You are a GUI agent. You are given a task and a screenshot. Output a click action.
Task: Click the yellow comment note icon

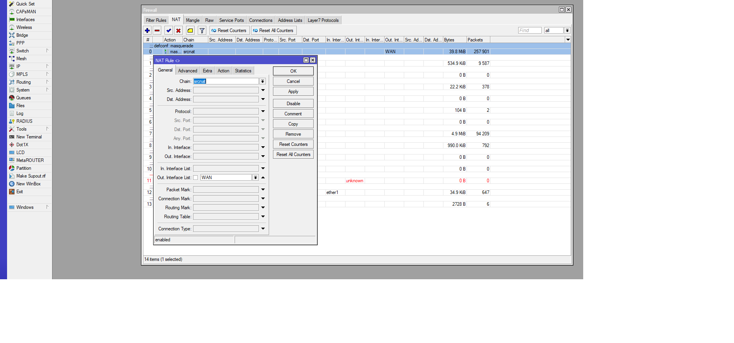point(190,31)
